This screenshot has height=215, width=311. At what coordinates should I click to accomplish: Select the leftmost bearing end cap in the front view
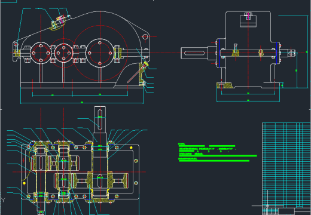click(41, 53)
